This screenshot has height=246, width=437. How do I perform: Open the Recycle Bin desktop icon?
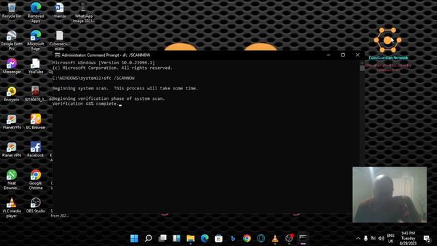coord(12,11)
